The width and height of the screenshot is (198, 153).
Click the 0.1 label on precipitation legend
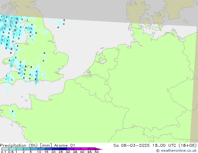click(x=3, y=152)
